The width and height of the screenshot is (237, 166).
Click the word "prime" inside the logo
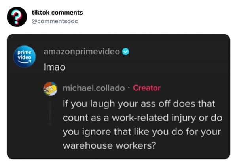click(25, 52)
